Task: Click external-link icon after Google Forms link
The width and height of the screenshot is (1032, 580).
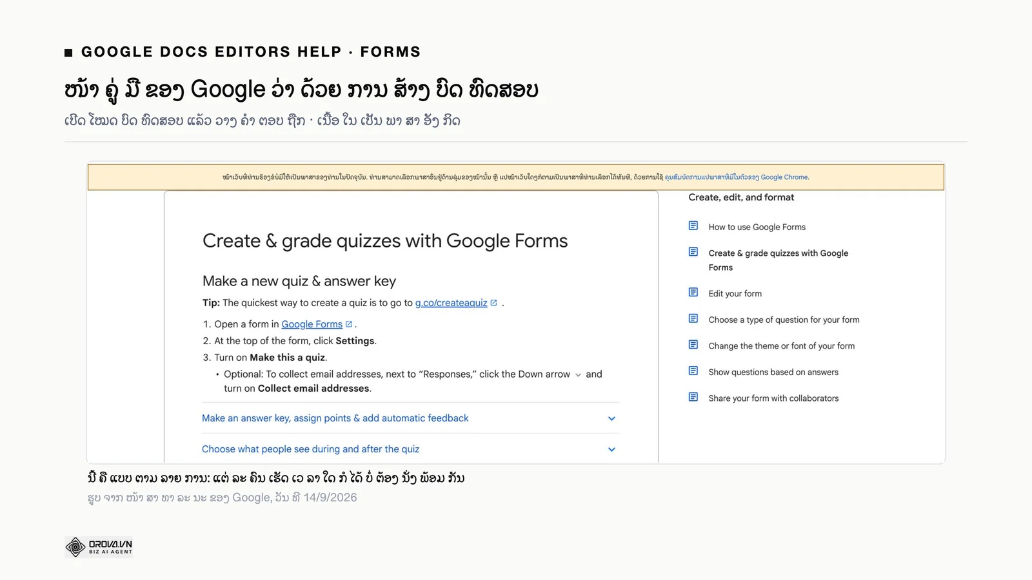Action: (349, 324)
